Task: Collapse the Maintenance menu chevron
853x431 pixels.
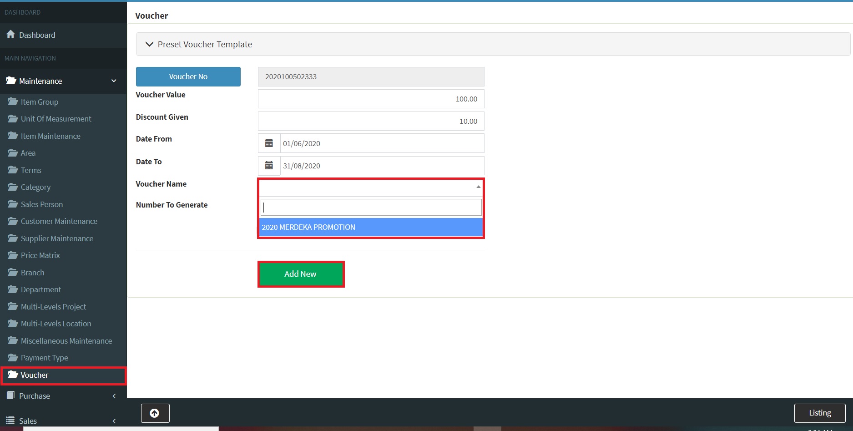Action: coord(114,81)
